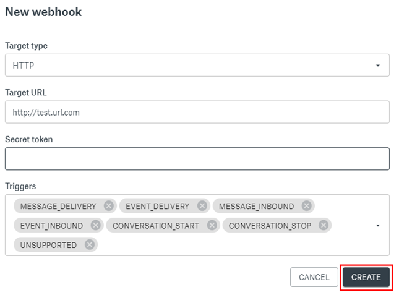Remove the EVENT_INBOUND trigger chip

[x=95, y=226]
